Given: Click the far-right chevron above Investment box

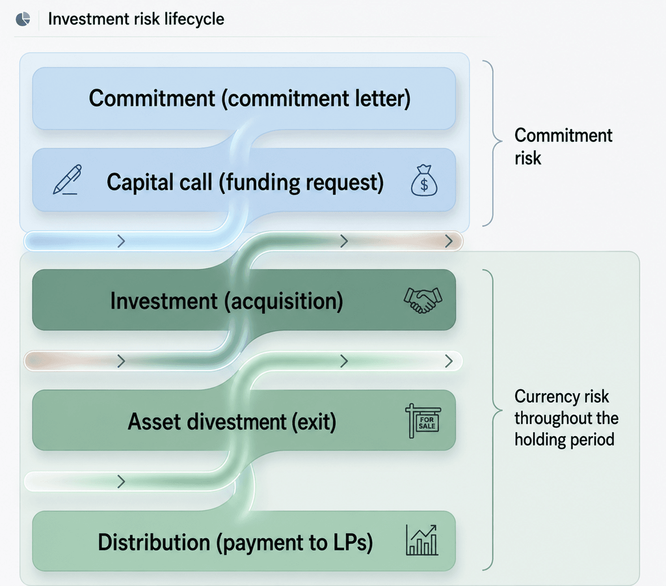Looking at the screenshot, I should tap(449, 242).
